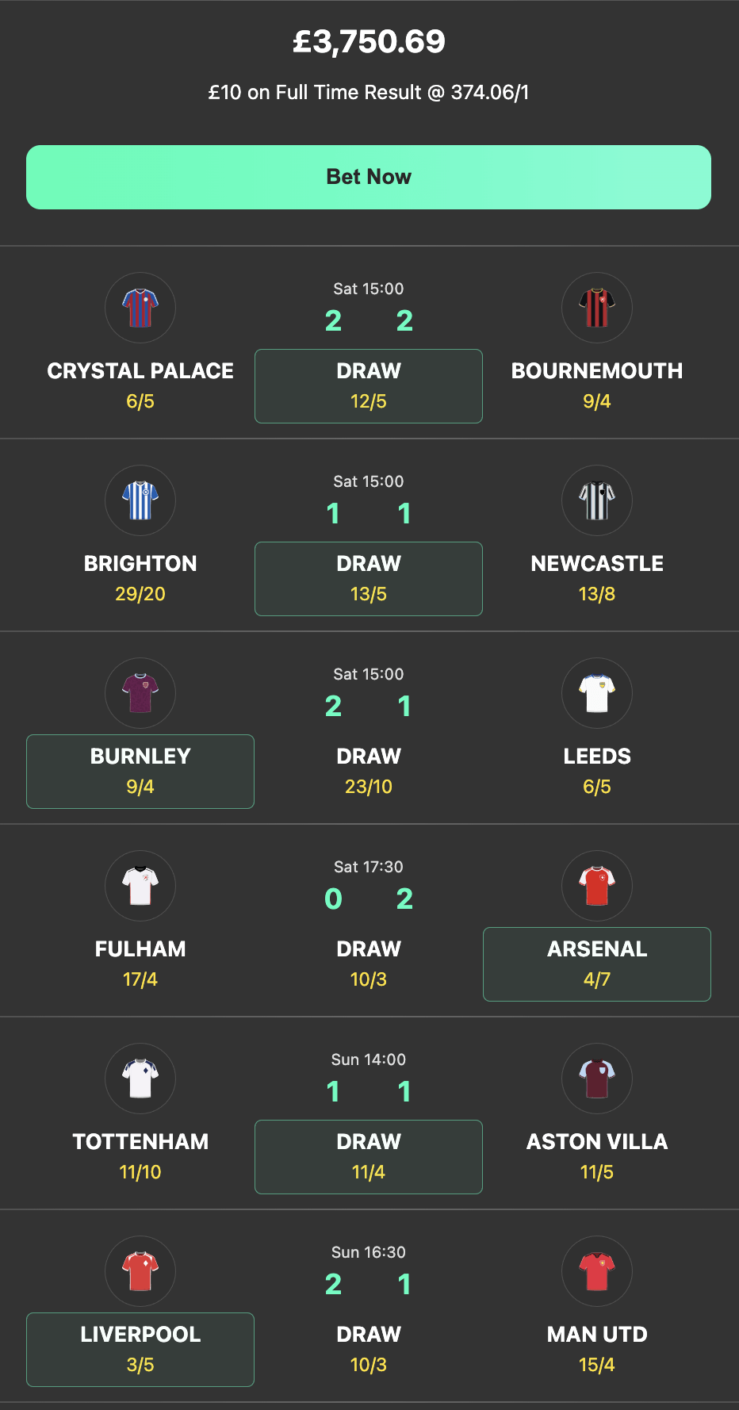Choose Tottenham win at 11/10
739x1410 pixels.
(140, 1157)
